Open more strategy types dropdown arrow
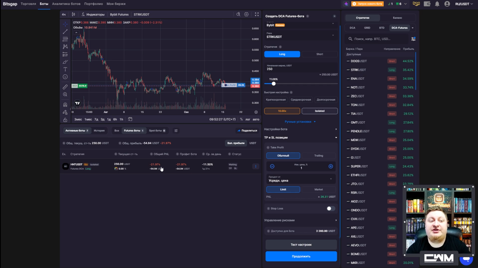Image resolution: width=478 pixels, height=268 pixels. click(x=413, y=28)
